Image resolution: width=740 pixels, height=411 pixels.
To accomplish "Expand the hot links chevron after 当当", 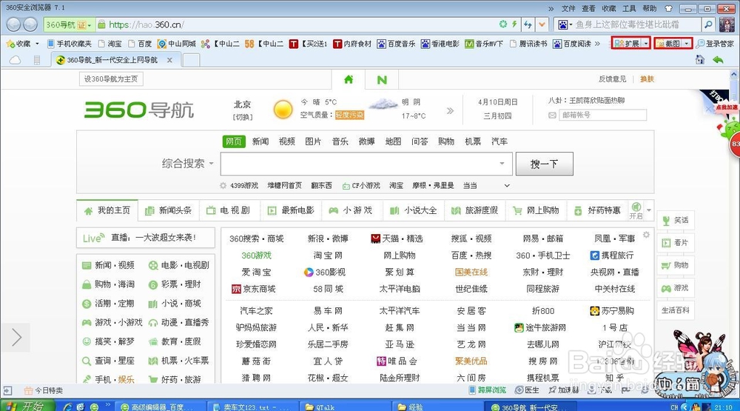I will (x=507, y=186).
